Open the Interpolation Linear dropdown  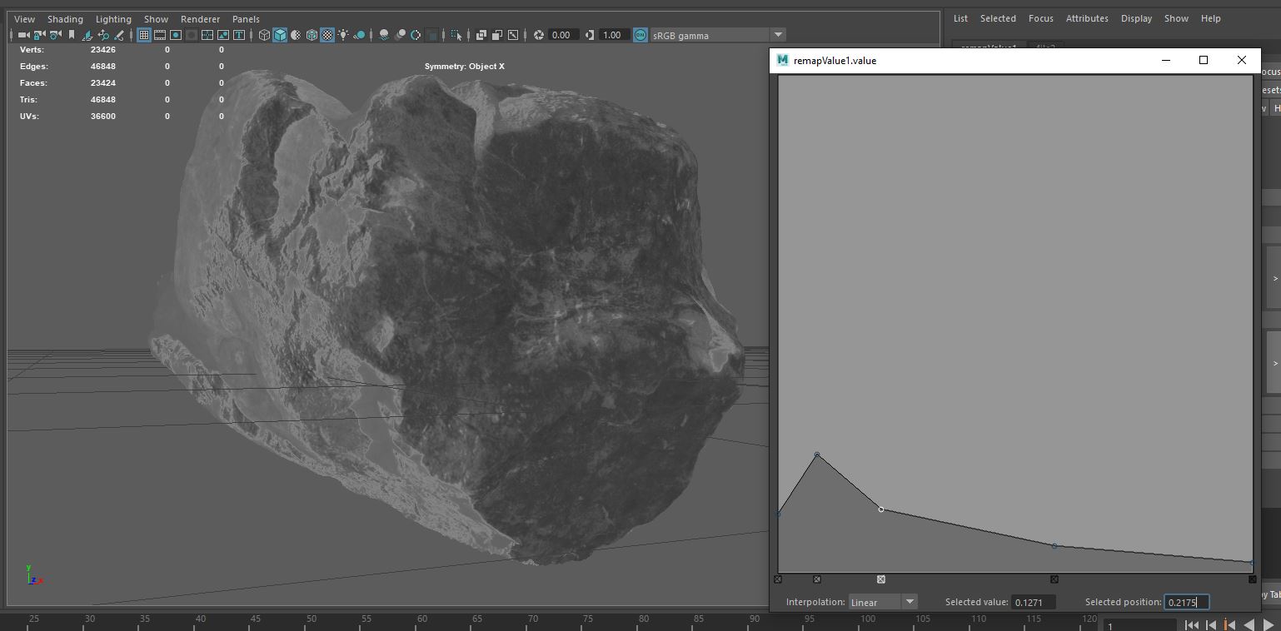[883, 602]
